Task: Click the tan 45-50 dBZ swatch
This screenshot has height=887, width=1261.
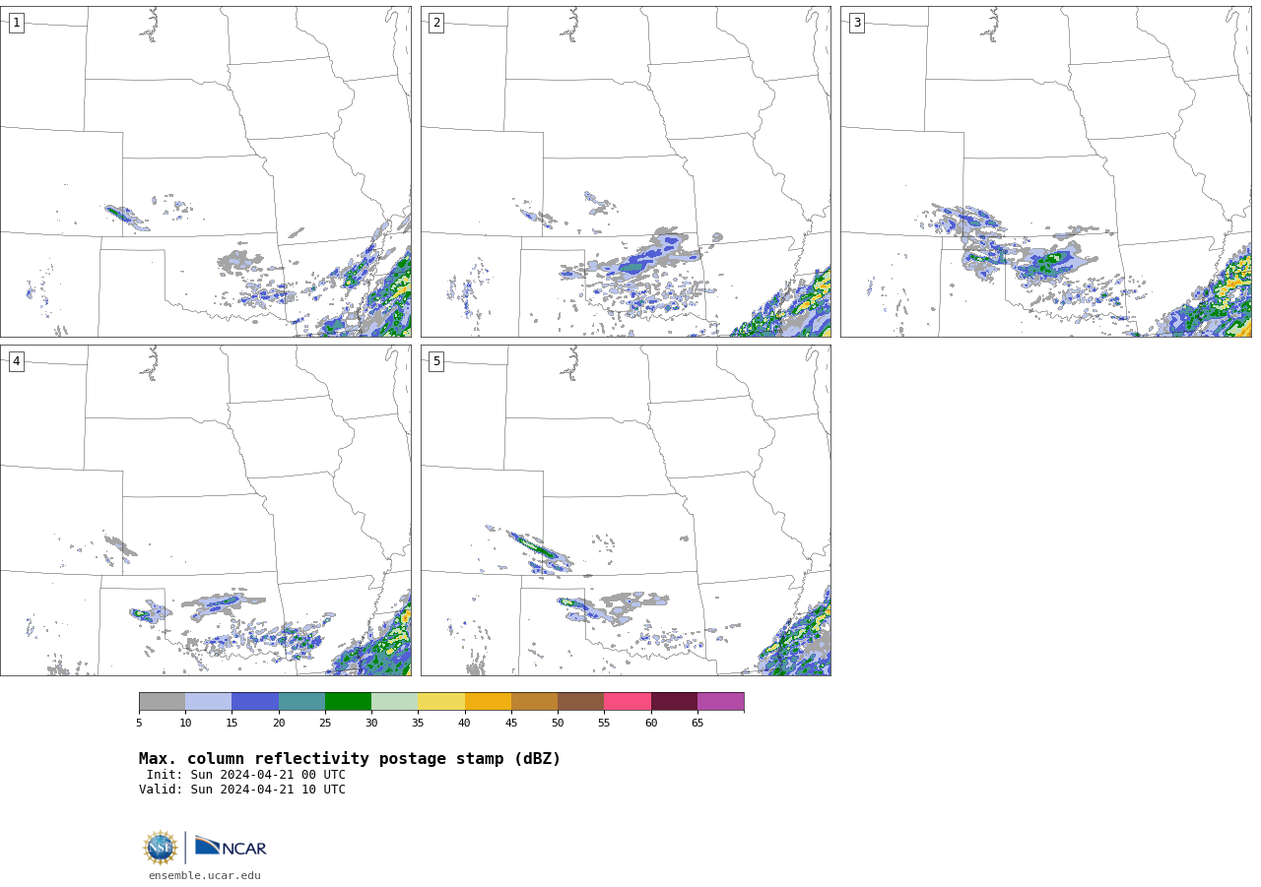Action: coord(534,701)
